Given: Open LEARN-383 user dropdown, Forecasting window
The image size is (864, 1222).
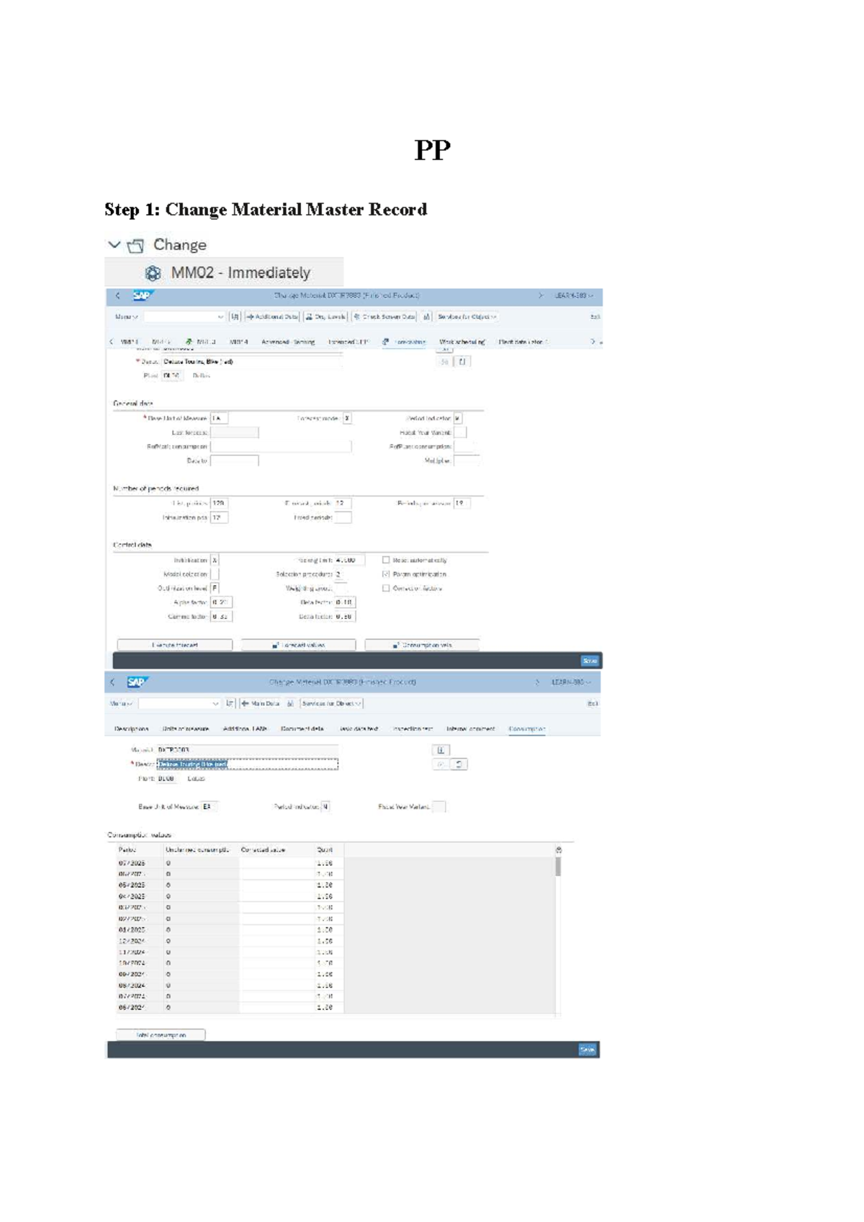Looking at the screenshot, I should pos(574,295).
